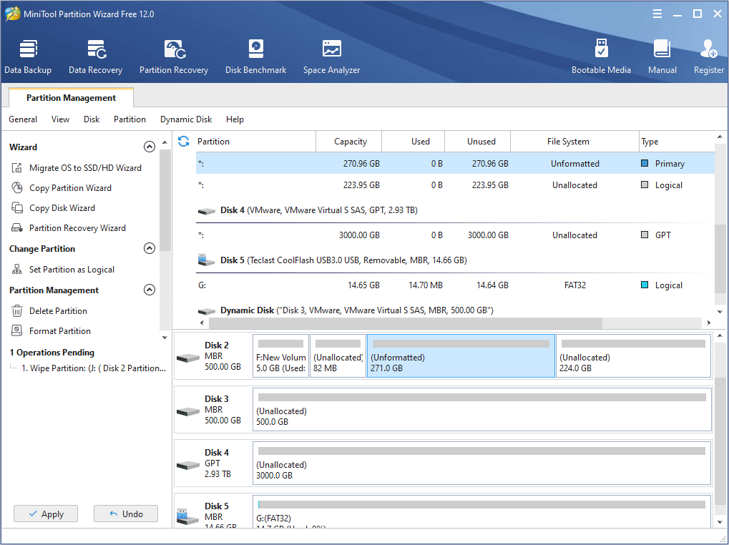This screenshot has width=729, height=545.
Task: Select the Disk 4 icon in the disk map
Action: pyautogui.click(x=188, y=465)
